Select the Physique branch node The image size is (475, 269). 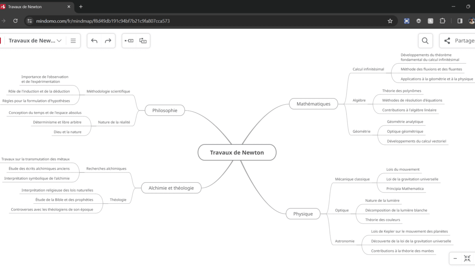click(x=303, y=214)
